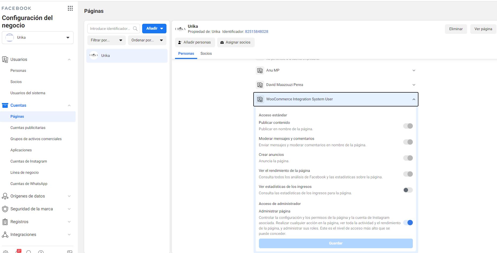Toggle Moderar mensajes y comentarios permission
Screen dimensions: 497x253
tap(408, 142)
